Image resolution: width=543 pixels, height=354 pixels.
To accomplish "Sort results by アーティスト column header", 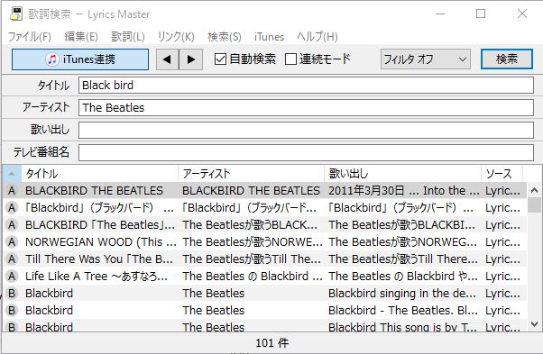I will tap(251, 174).
